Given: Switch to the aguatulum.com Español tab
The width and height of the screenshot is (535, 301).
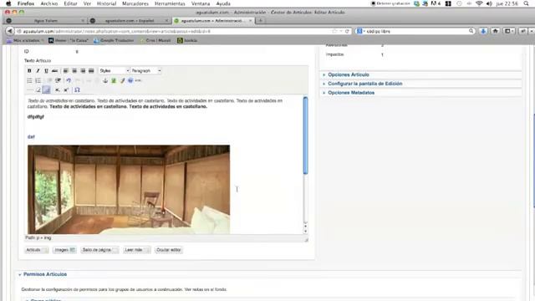Looking at the screenshot, I should (129, 20).
